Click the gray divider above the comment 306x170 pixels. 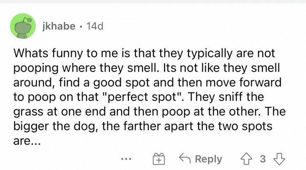point(153,1)
